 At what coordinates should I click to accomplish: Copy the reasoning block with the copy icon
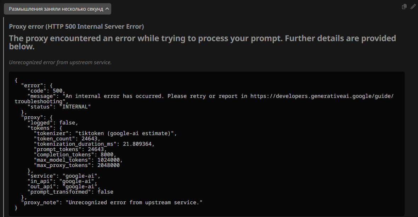[x=404, y=7]
